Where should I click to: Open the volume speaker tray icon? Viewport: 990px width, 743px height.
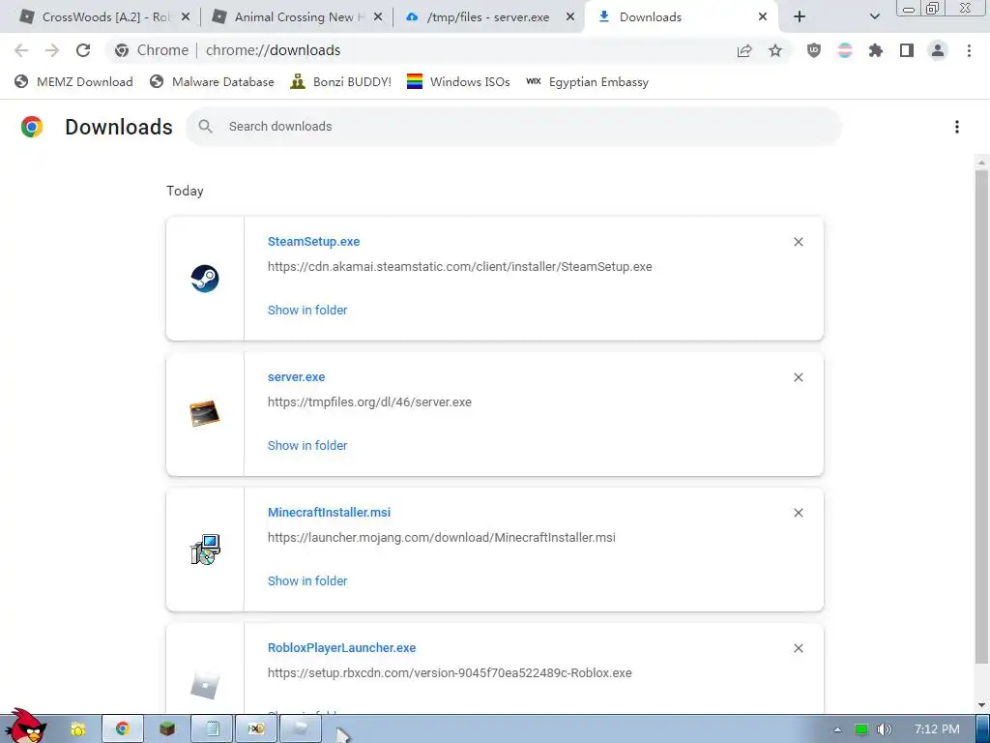point(885,729)
